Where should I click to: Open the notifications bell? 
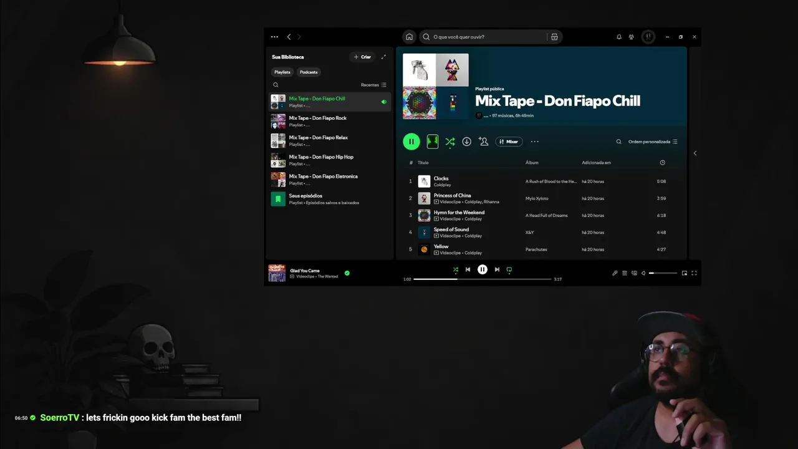click(x=619, y=37)
